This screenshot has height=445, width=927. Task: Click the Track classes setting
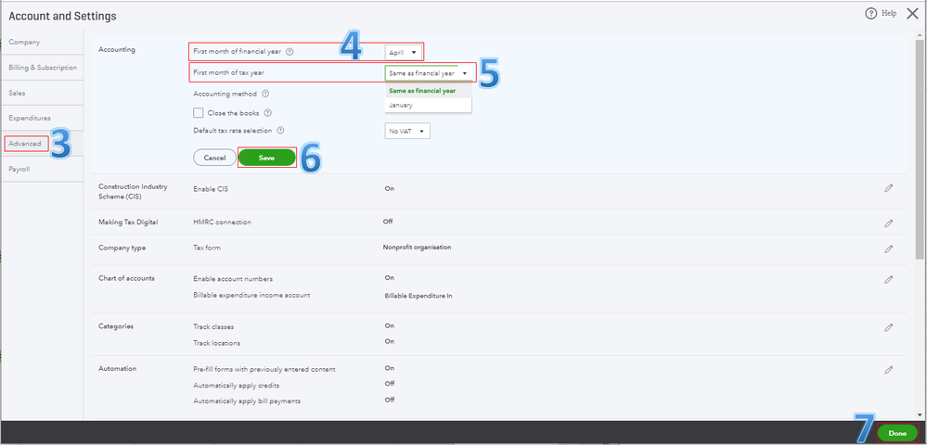213,326
